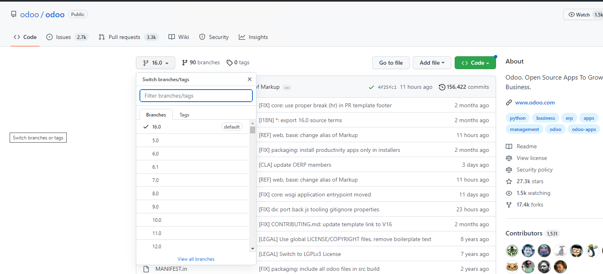The image size is (603, 274).
Task: Switch to branch 12.0
Action: point(157,246)
